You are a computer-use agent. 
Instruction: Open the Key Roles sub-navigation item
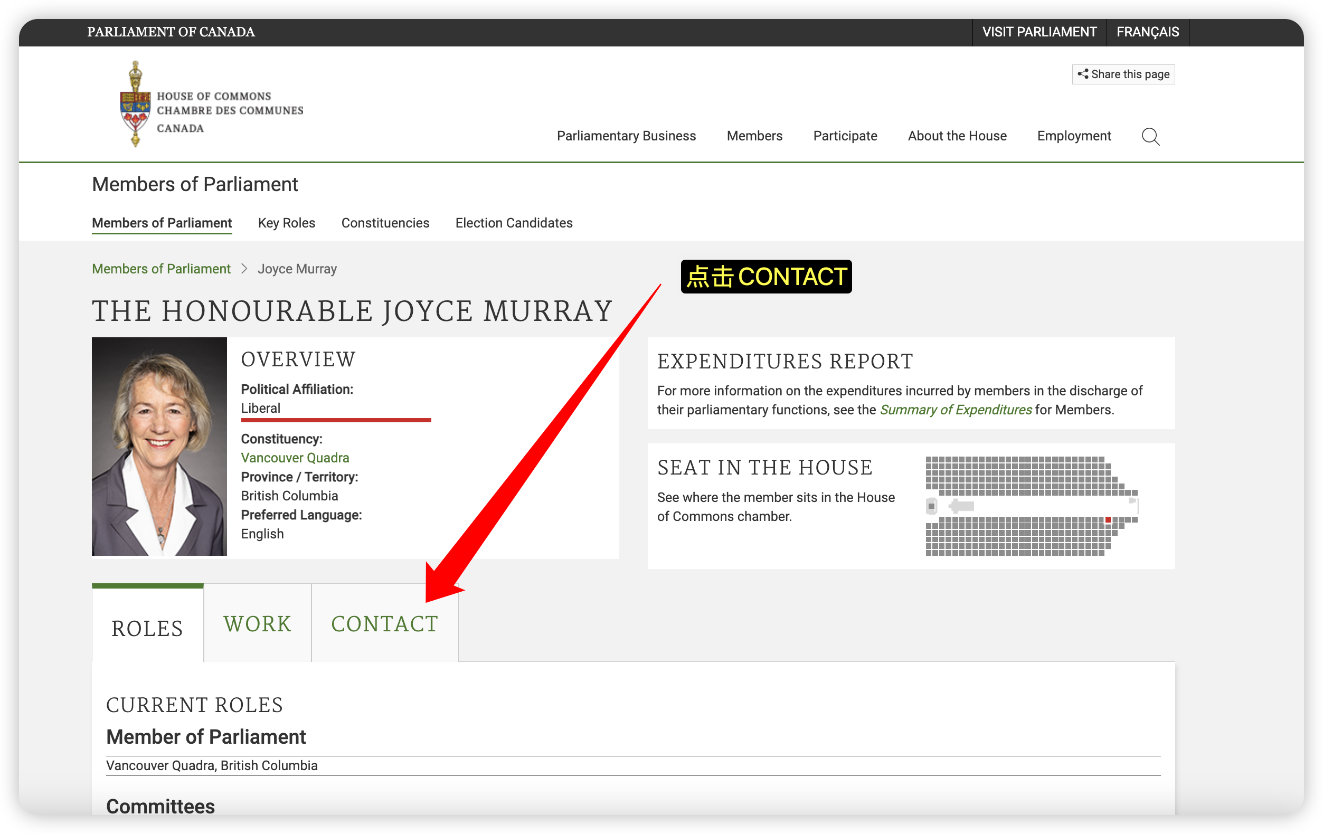286,223
